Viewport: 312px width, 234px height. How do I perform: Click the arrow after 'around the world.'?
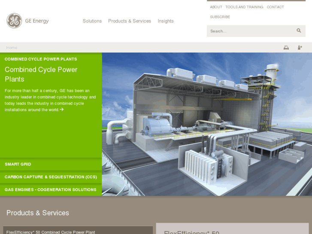tap(62, 109)
